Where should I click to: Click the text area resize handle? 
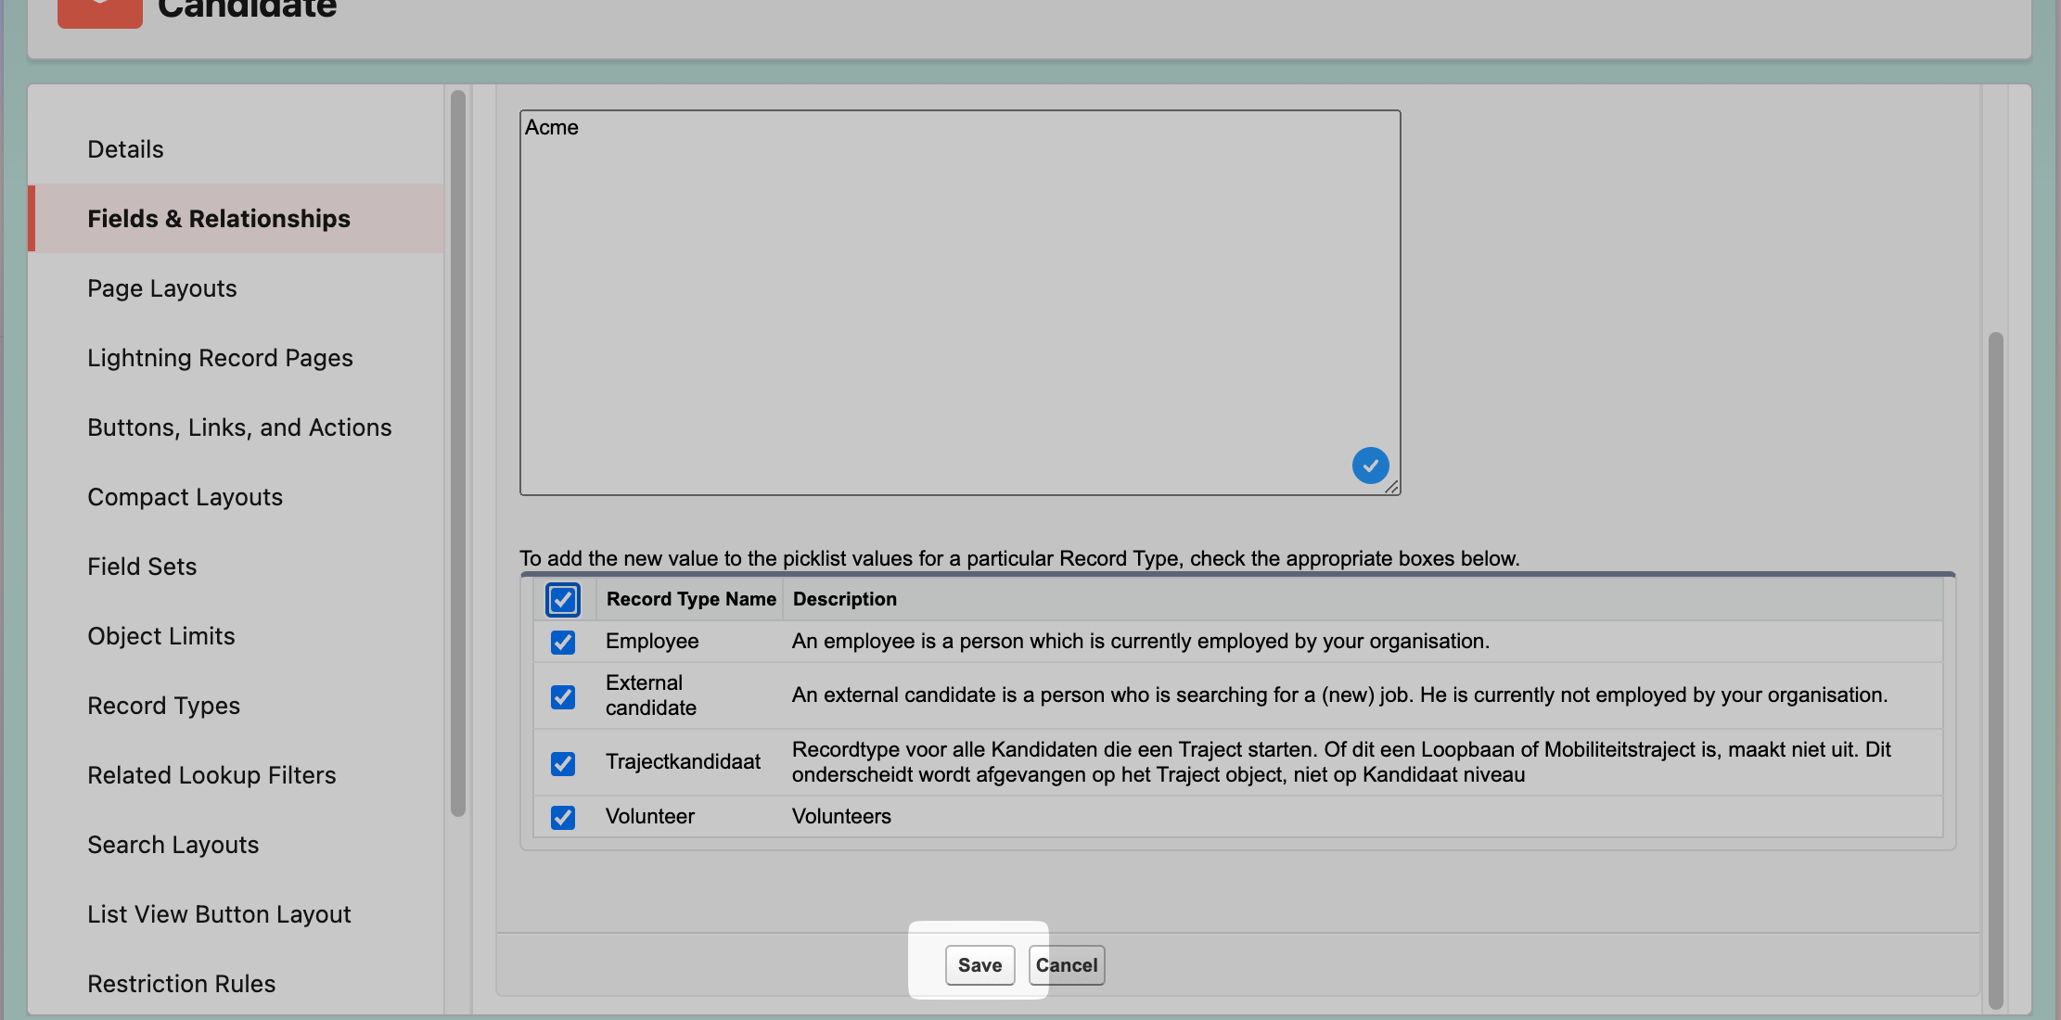pyautogui.click(x=1391, y=487)
